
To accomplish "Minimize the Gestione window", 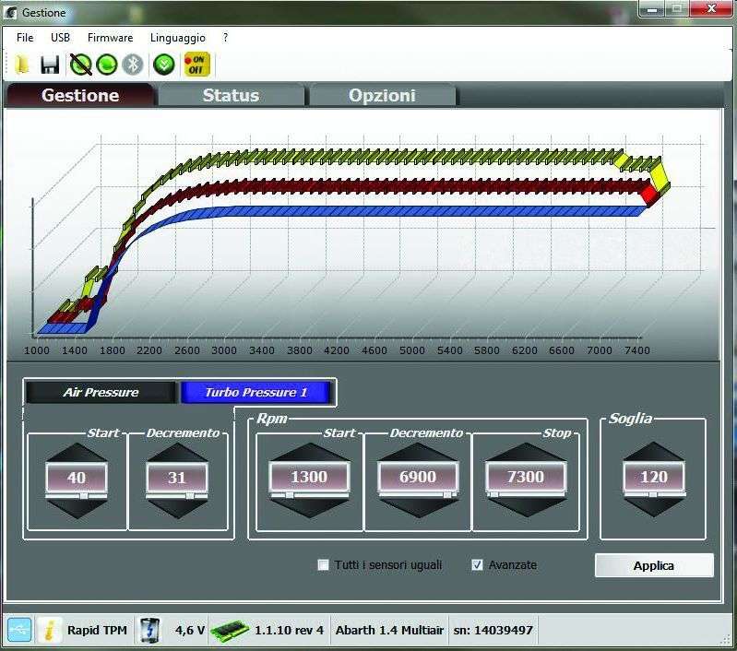I will pos(652,8).
